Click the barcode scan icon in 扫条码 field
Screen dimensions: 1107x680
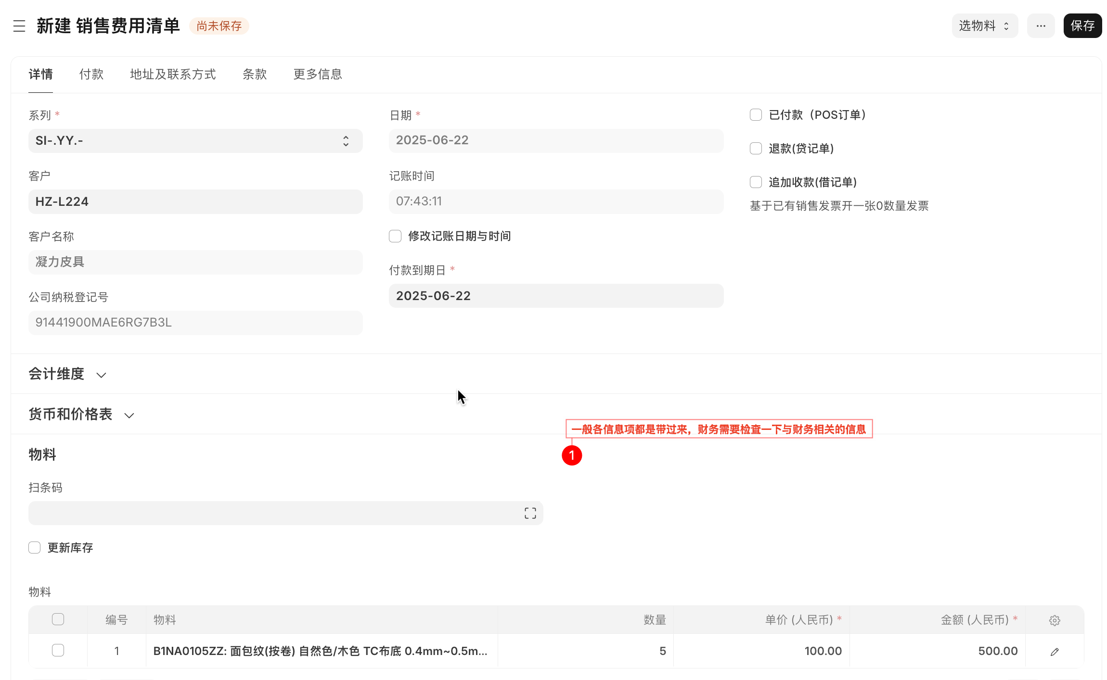click(529, 513)
